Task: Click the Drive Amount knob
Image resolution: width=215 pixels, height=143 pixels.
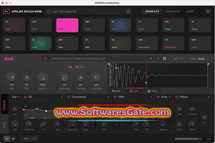Action: (163, 124)
